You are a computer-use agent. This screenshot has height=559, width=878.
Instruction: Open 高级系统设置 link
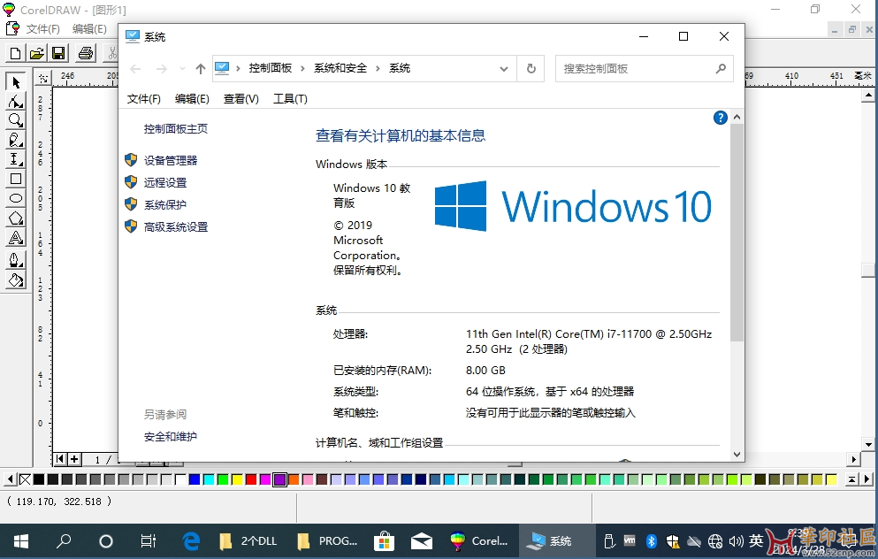175,226
